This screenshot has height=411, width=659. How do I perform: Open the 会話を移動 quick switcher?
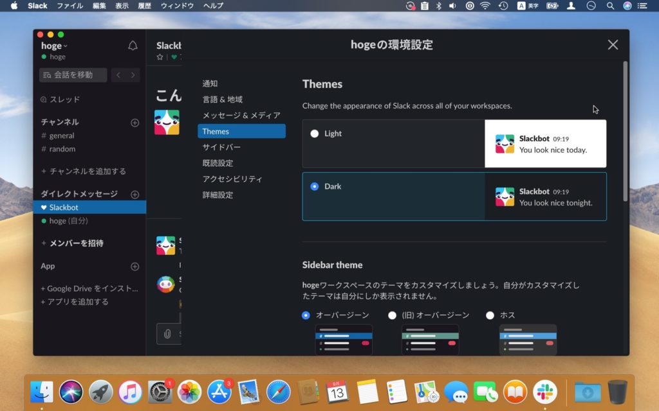[73, 75]
